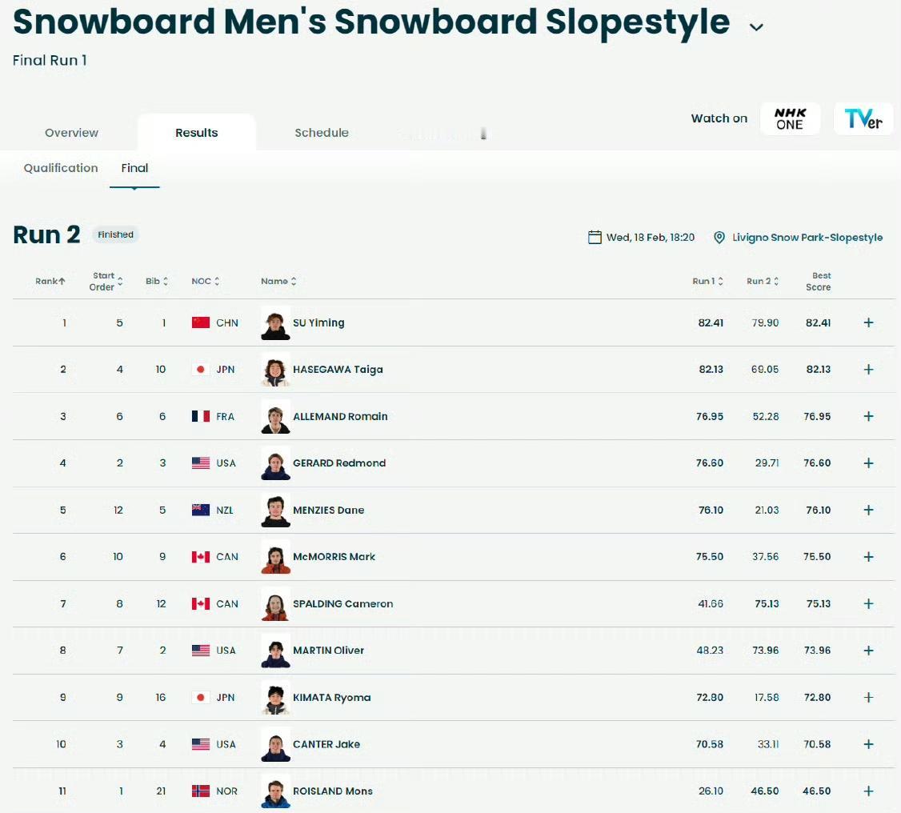The width and height of the screenshot is (901, 813).
Task: Click the New Zealand flag icon
Action: point(201,510)
